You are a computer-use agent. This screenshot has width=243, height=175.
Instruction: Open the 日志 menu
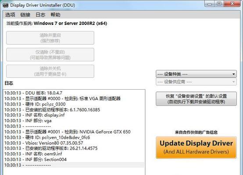coord(40,15)
